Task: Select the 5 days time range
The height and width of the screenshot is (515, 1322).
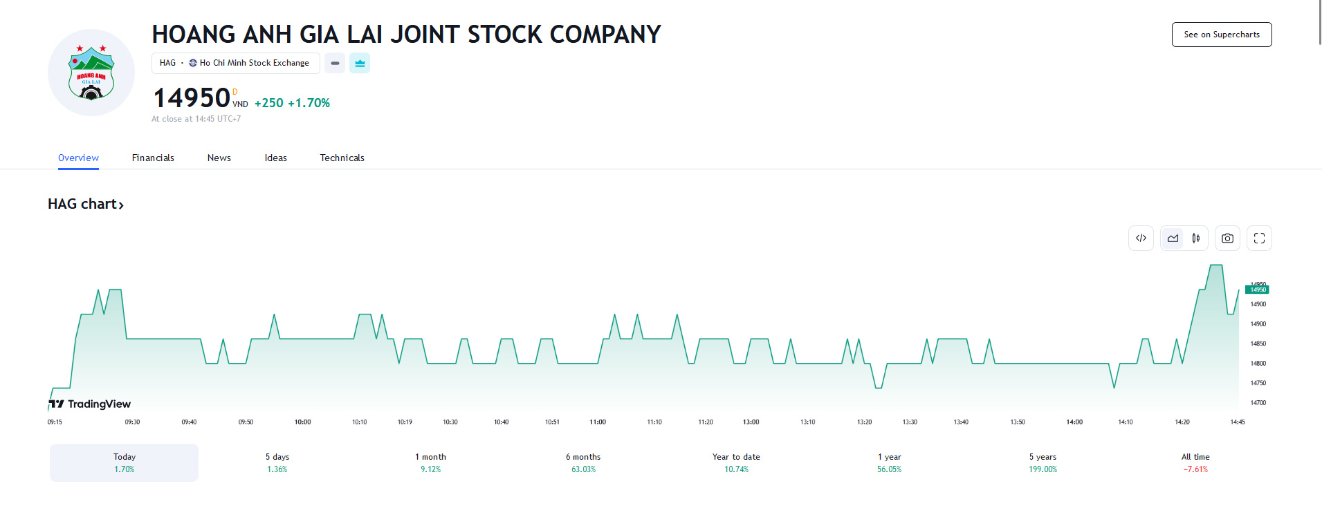Action: point(277,462)
